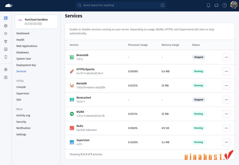Click the Redis Running status badge
The width and height of the screenshot is (239, 165).
(x=198, y=128)
